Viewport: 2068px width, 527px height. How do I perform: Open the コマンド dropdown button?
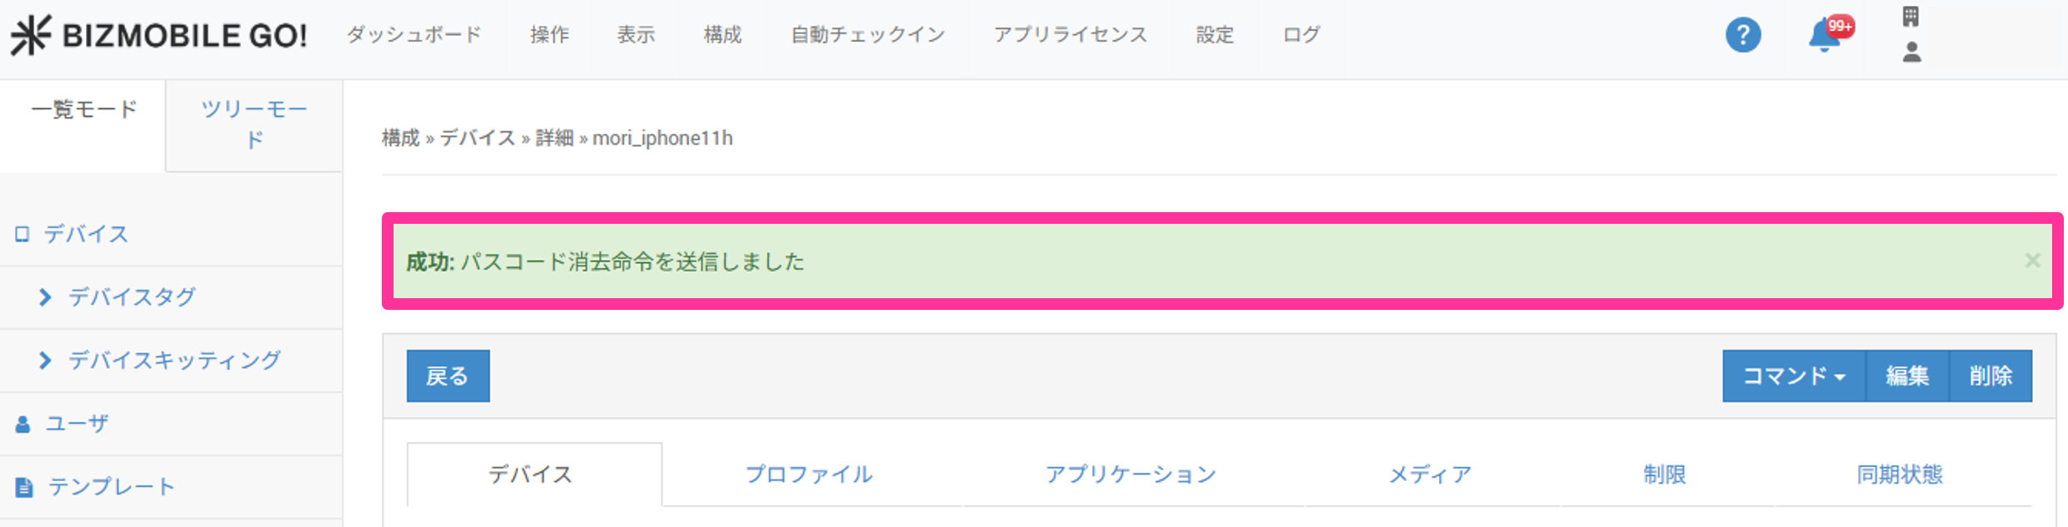pyautogui.click(x=1793, y=376)
